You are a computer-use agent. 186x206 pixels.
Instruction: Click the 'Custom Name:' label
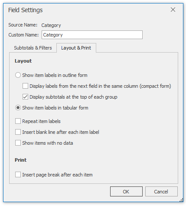(23, 35)
